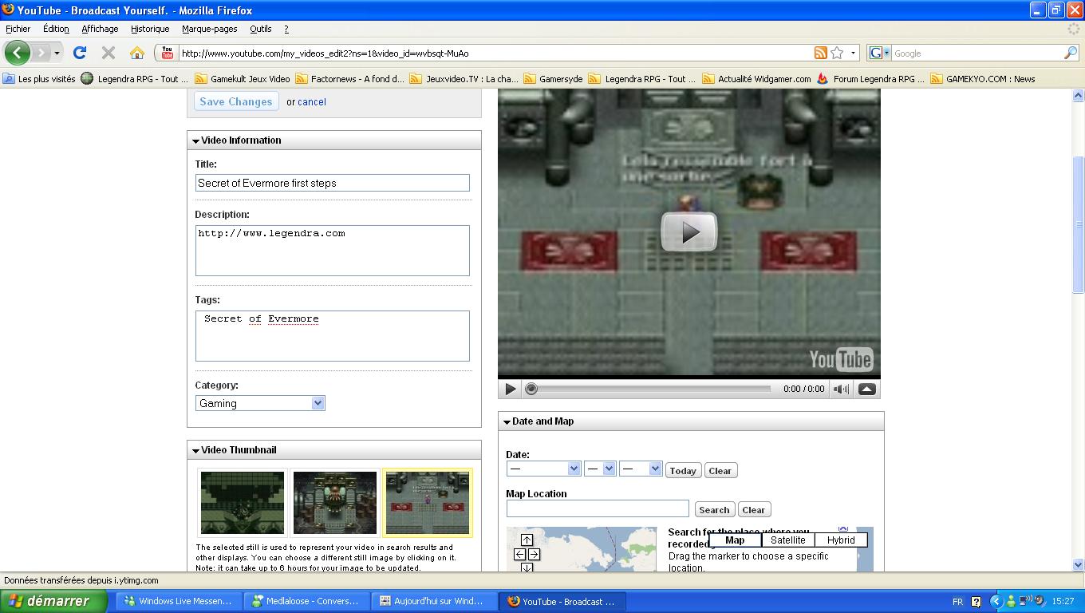Pan the map right with the arrow
The image size is (1085, 613).
pyautogui.click(x=534, y=554)
